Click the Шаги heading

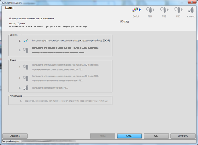[x=9, y=8]
